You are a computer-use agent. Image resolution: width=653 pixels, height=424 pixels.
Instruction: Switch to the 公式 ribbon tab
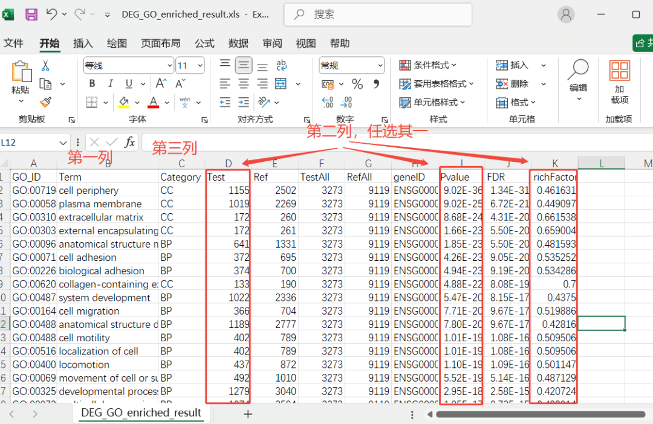204,43
